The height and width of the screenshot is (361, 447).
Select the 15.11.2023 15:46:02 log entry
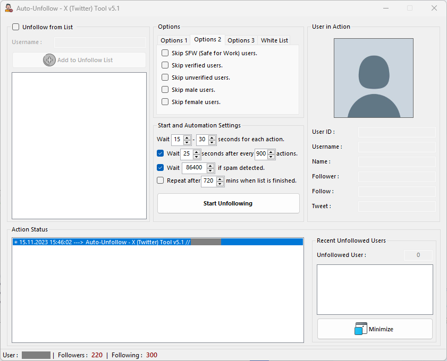158,242
